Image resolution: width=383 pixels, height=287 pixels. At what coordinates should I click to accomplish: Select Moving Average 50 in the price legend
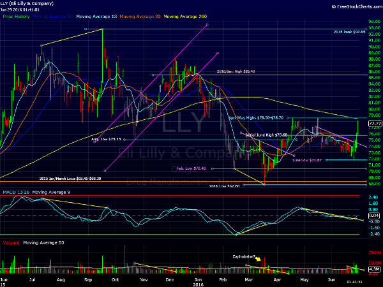click(53, 17)
